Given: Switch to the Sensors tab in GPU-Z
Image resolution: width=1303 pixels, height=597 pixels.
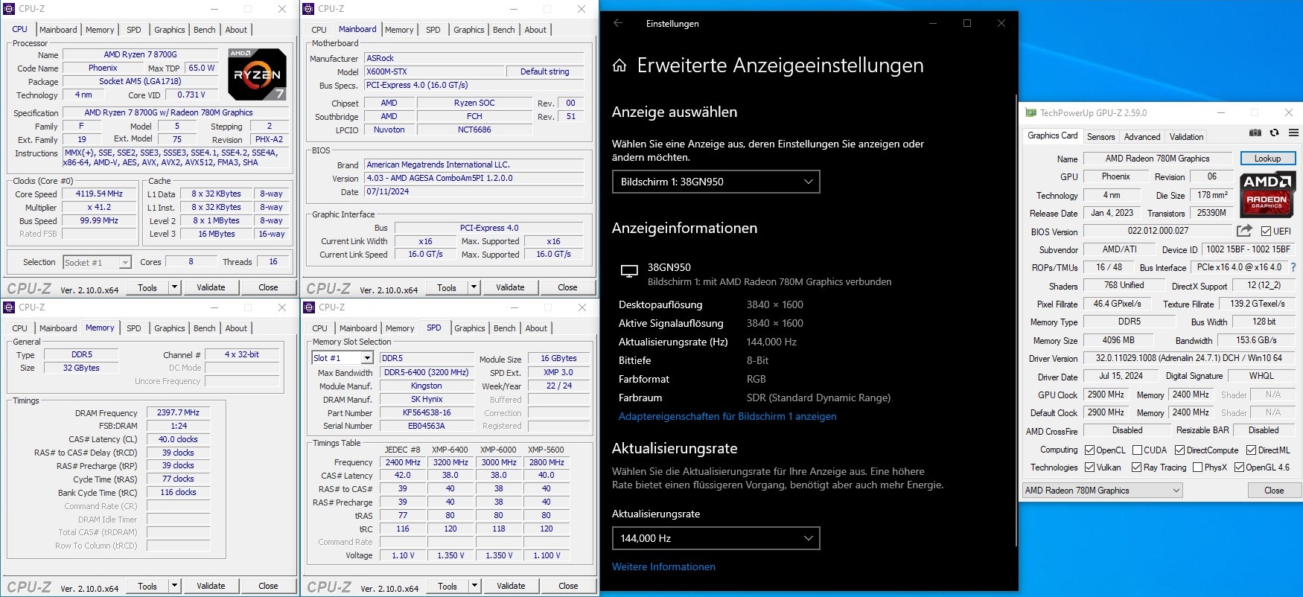Looking at the screenshot, I should (x=1100, y=137).
